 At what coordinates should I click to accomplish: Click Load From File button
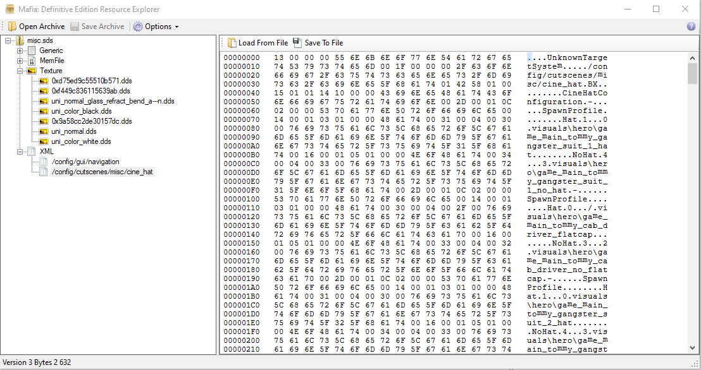(257, 43)
